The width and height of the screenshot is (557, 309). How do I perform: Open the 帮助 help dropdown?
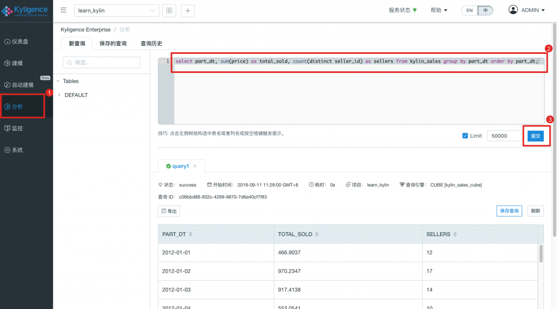pyautogui.click(x=439, y=10)
